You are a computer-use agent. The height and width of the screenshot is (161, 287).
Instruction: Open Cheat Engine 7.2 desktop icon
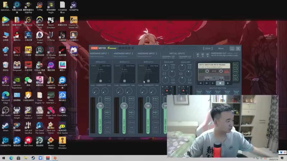click(39, 98)
